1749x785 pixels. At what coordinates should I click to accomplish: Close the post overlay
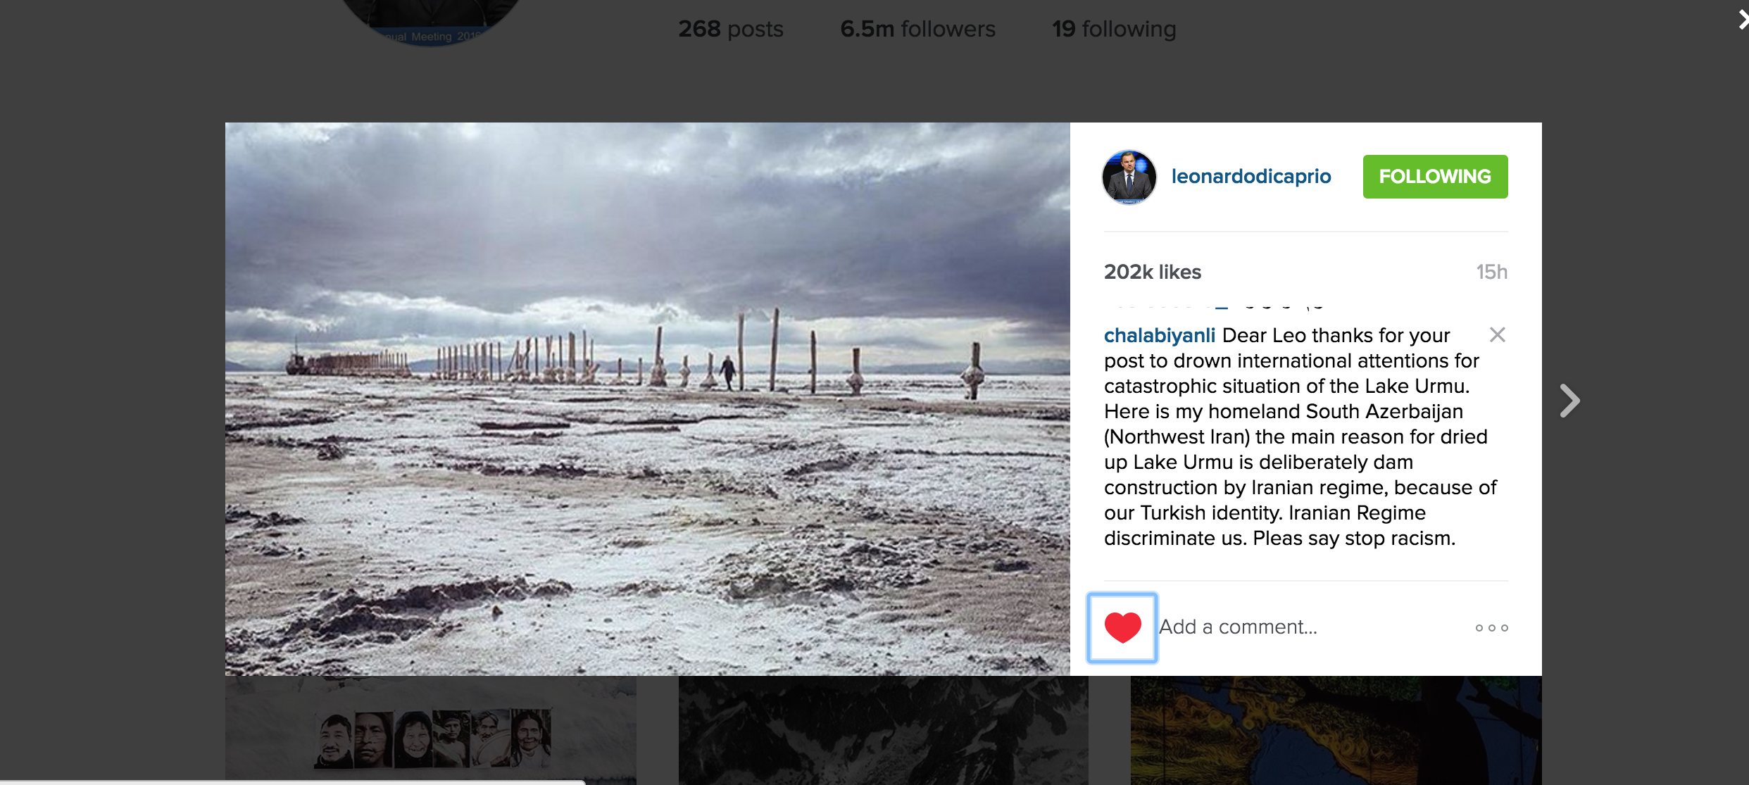pos(1742,20)
